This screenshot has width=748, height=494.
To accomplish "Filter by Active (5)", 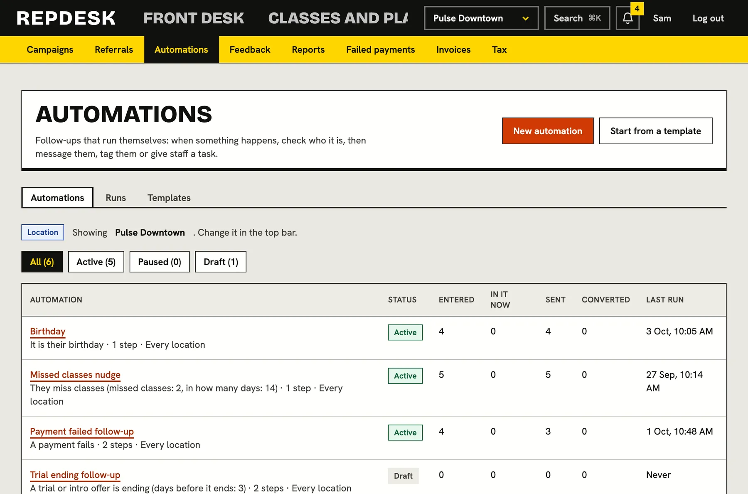I will coord(96,262).
